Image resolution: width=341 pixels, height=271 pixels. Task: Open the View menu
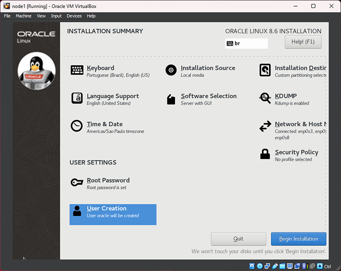[x=41, y=16]
